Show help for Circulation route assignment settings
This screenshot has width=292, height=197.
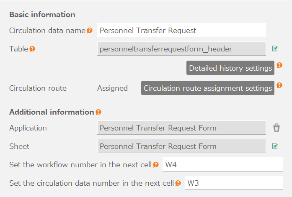click(x=279, y=85)
